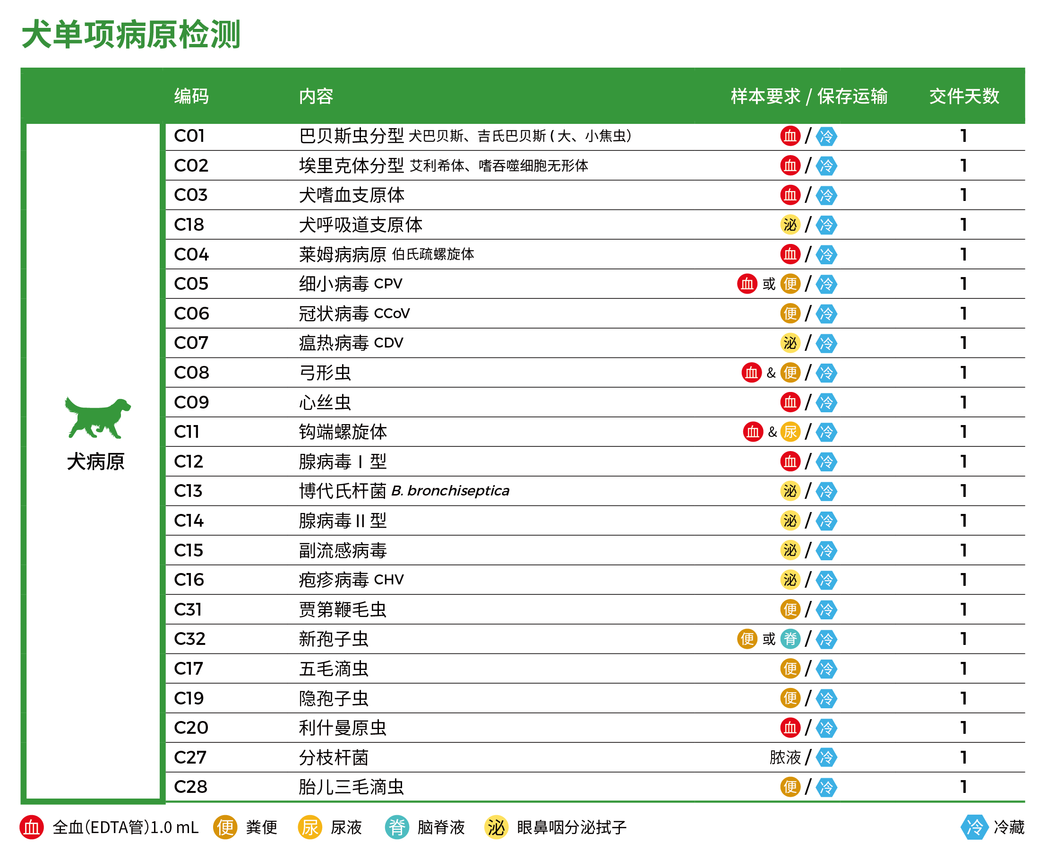Click the feces icon in row C05
This screenshot has width=1047, height=843.
[790, 284]
